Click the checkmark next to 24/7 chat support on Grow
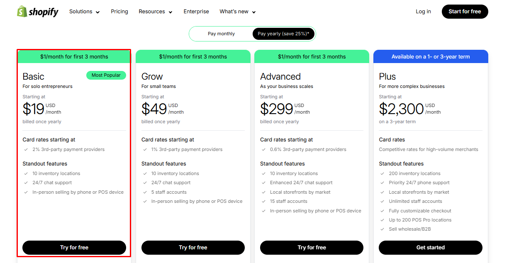This screenshot has height=263, width=514. click(x=145, y=183)
